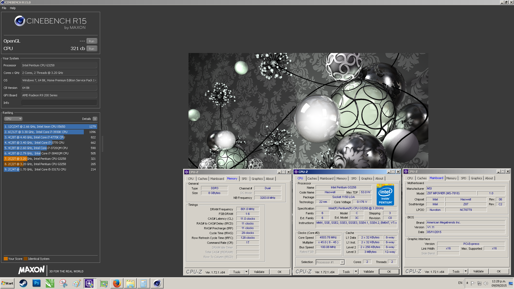Open CPU tab in right CPU-Z window
514x289 pixels.
[x=410, y=178]
